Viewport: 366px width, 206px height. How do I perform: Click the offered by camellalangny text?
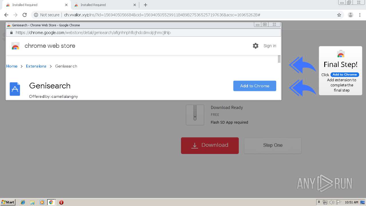[x=53, y=96]
